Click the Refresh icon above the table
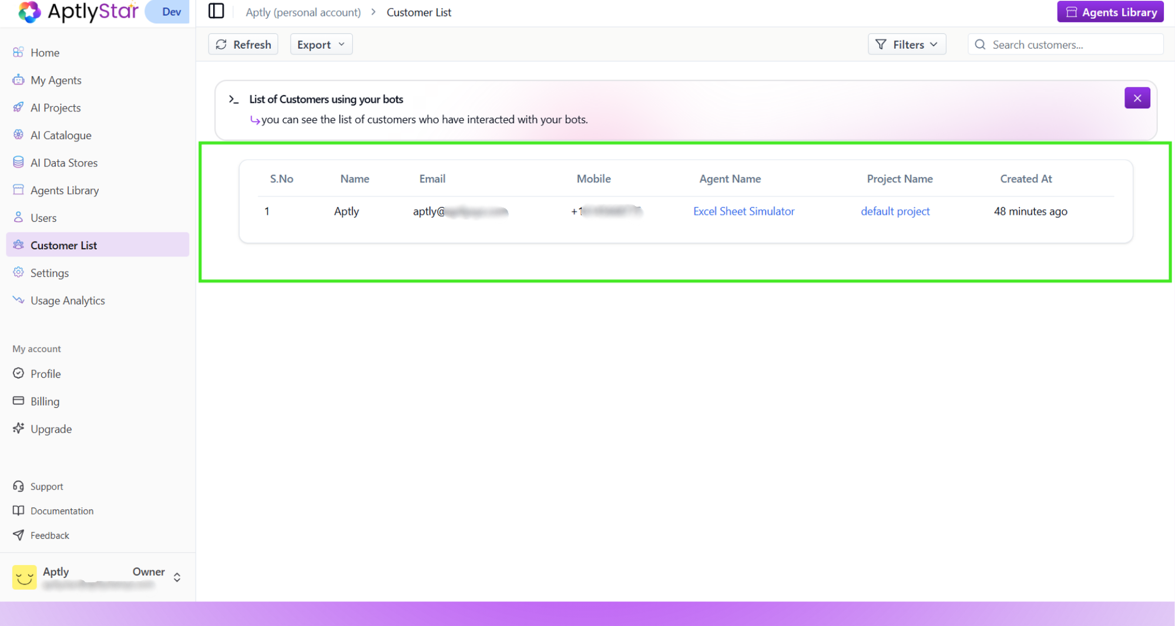1175x626 pixels. point(221,44)
